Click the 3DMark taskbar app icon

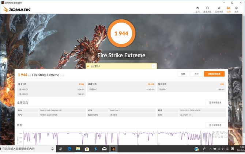[x=113, y=149]
